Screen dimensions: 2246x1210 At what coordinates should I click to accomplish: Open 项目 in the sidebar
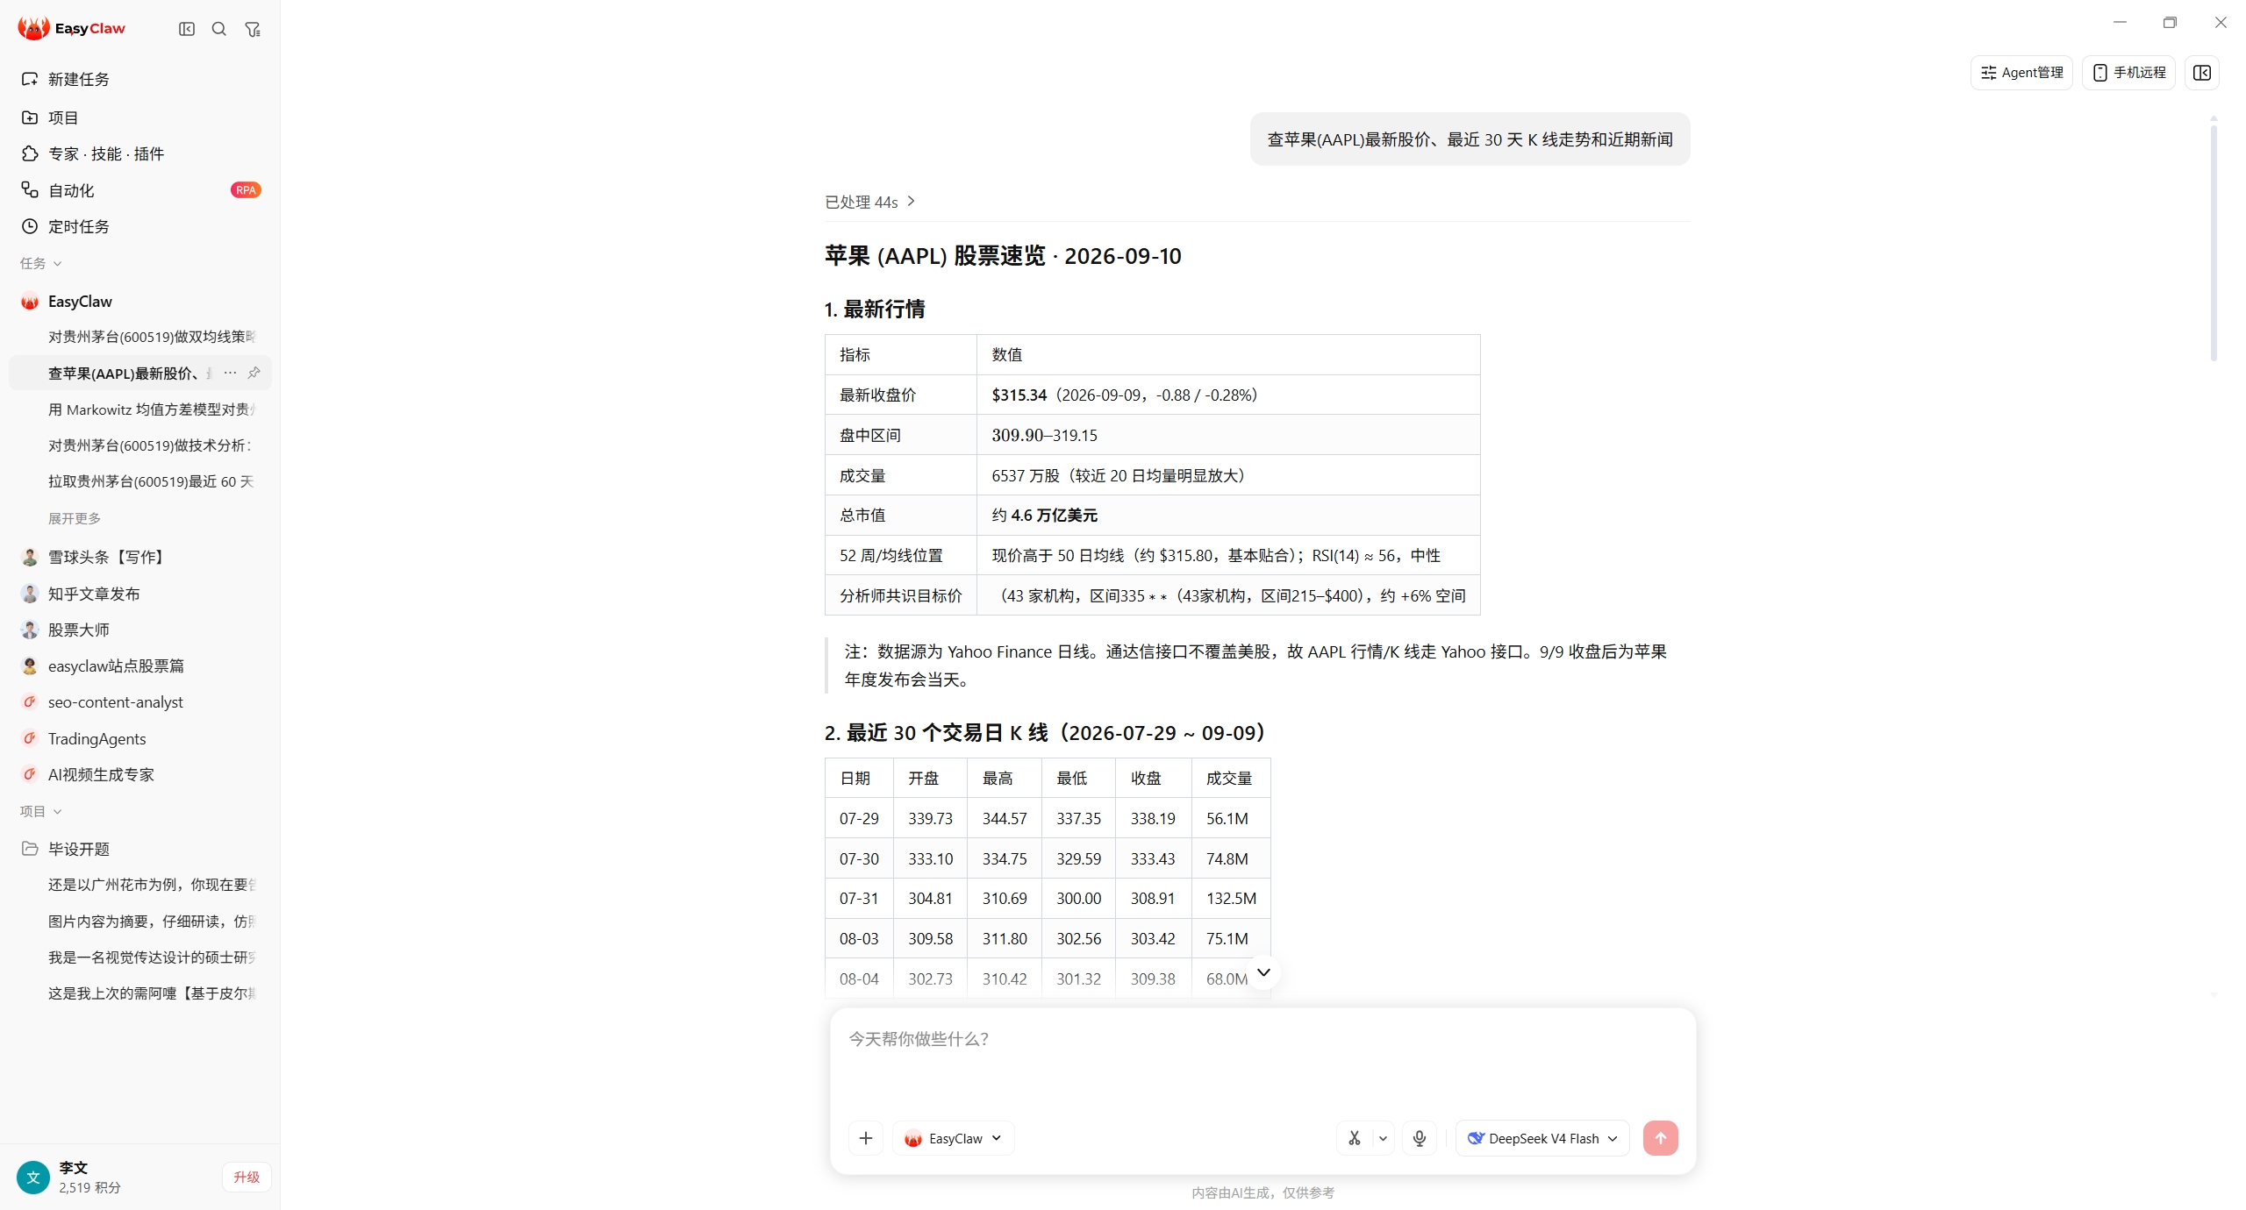(140, 117)
